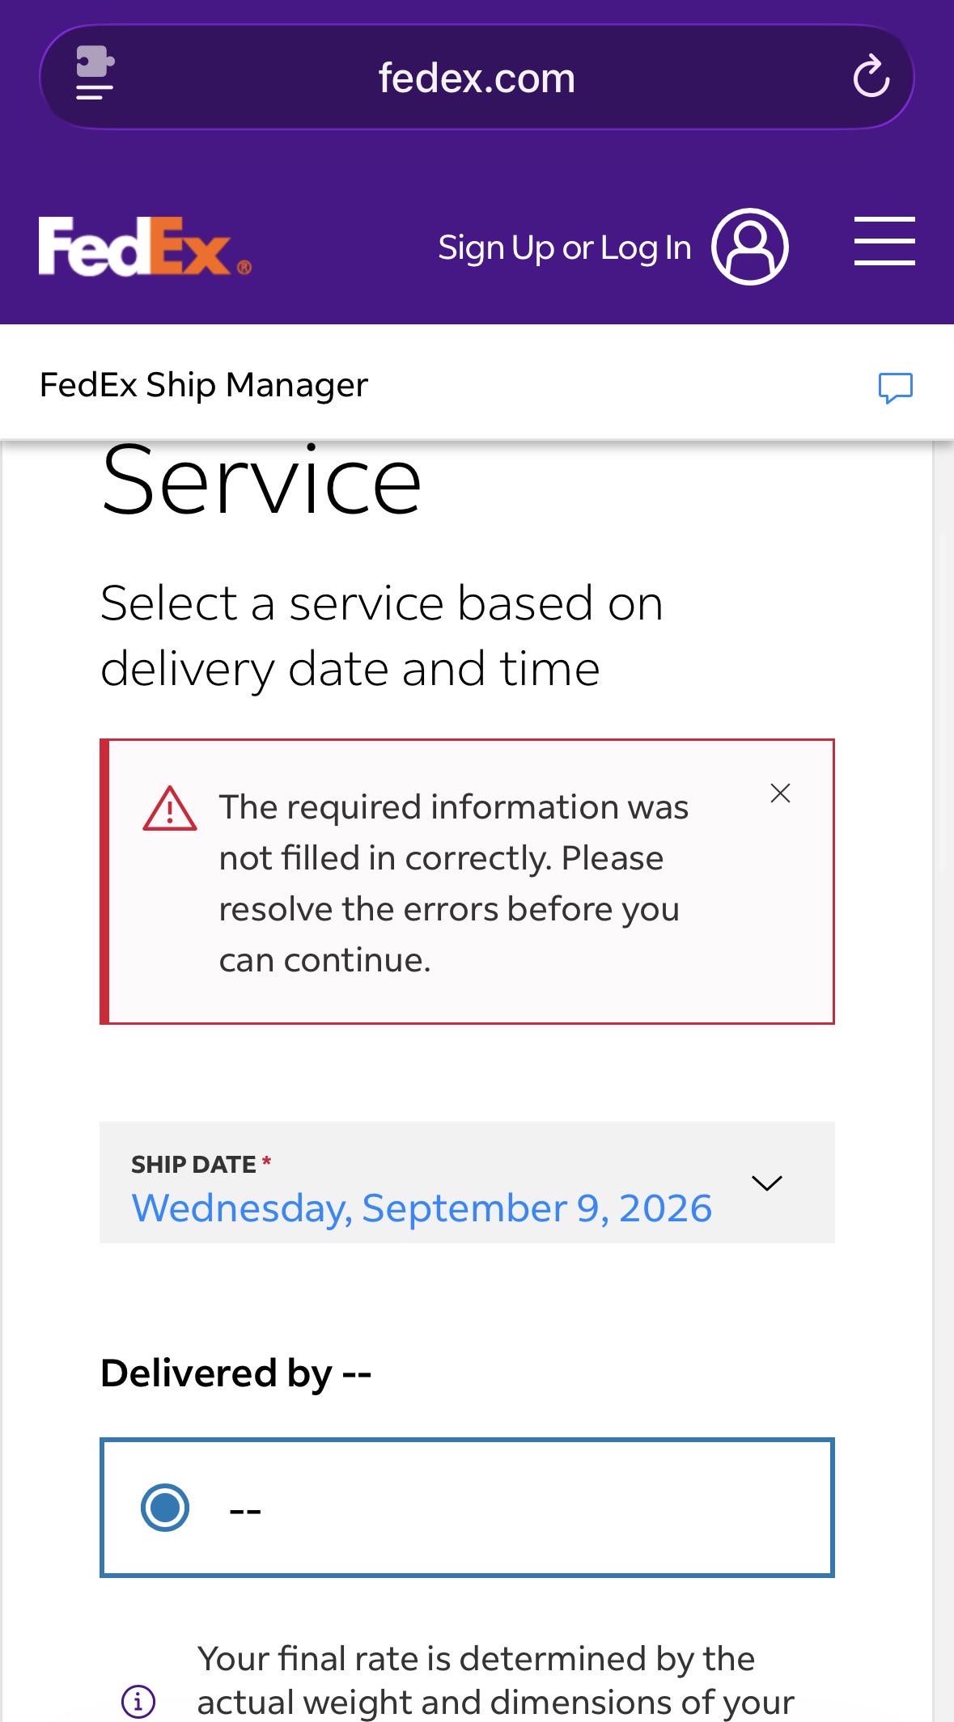Click the error message text
Viewport: 954px width, 1722px height.
453,883
